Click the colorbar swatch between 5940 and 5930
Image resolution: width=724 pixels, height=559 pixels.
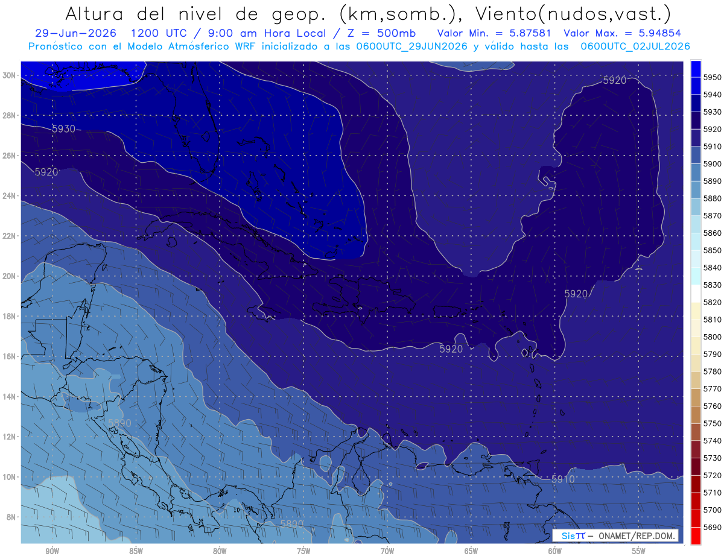click(696, 103)
